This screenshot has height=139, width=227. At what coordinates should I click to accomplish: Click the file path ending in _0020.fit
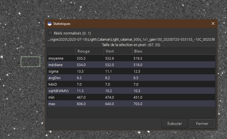131,39
